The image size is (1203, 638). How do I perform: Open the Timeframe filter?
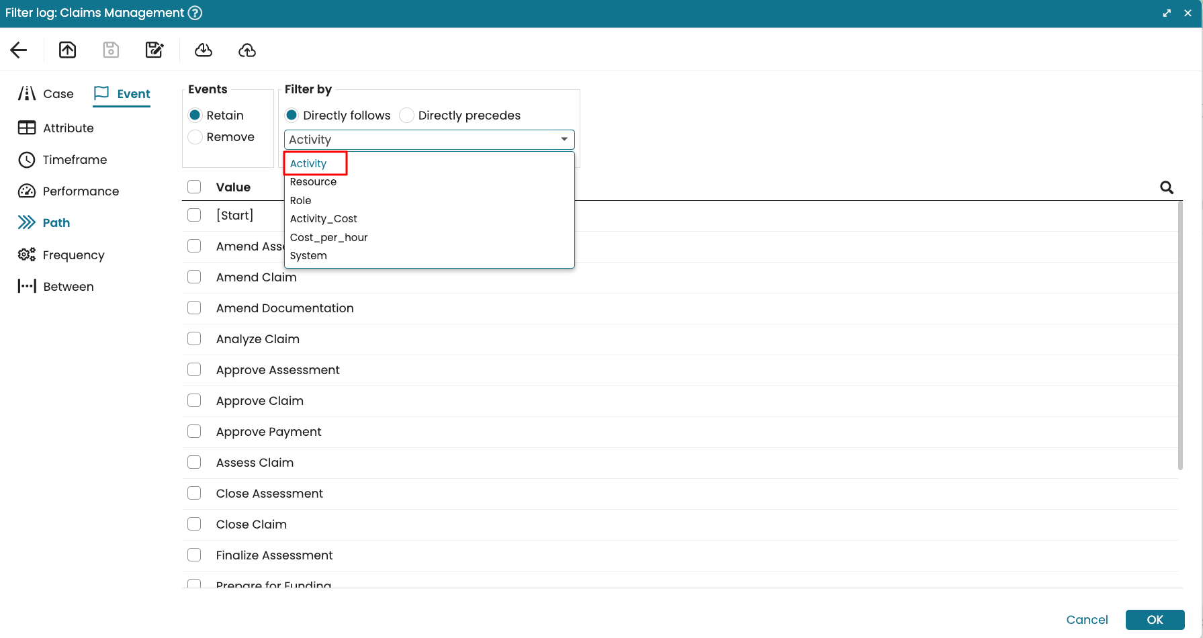75,160
